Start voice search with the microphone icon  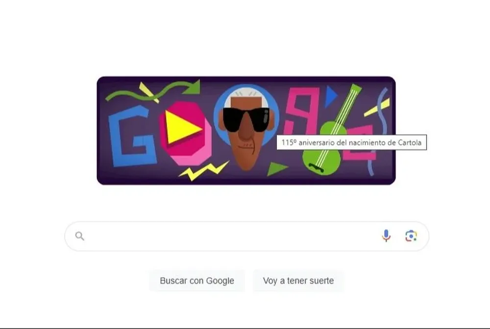[386, 236]
